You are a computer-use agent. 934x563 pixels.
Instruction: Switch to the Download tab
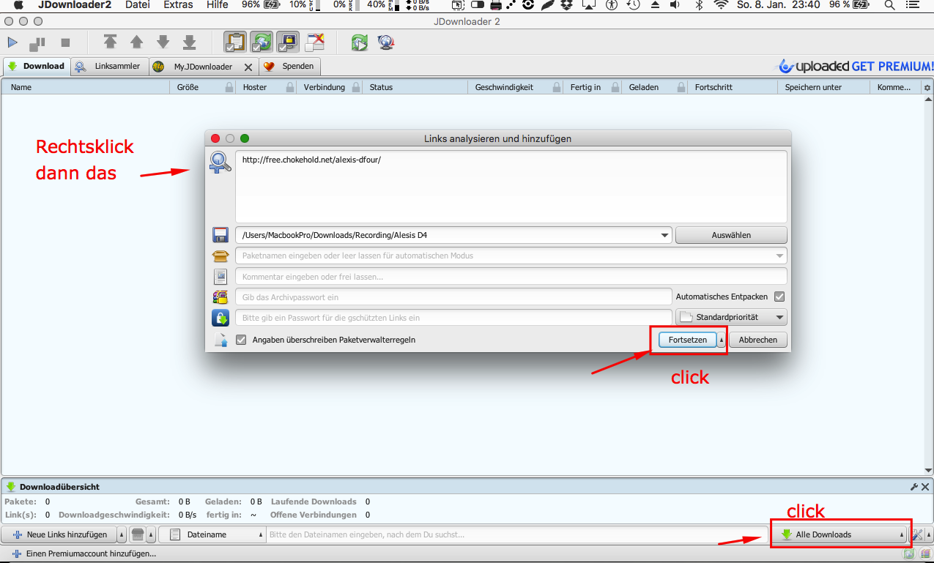[x=37, y=66]
